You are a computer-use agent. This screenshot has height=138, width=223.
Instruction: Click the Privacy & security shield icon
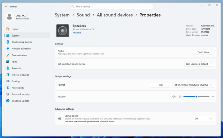8,94
